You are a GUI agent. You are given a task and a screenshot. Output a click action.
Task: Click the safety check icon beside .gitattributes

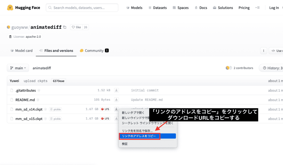(x=39, y=90)
